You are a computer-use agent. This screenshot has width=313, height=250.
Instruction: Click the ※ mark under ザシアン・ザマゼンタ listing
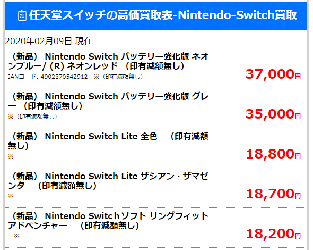(x=11, y=196)
